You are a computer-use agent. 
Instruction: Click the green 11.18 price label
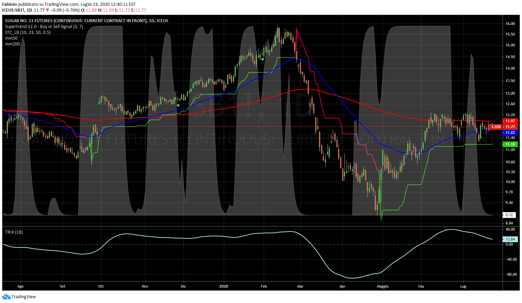pos(510,144)
